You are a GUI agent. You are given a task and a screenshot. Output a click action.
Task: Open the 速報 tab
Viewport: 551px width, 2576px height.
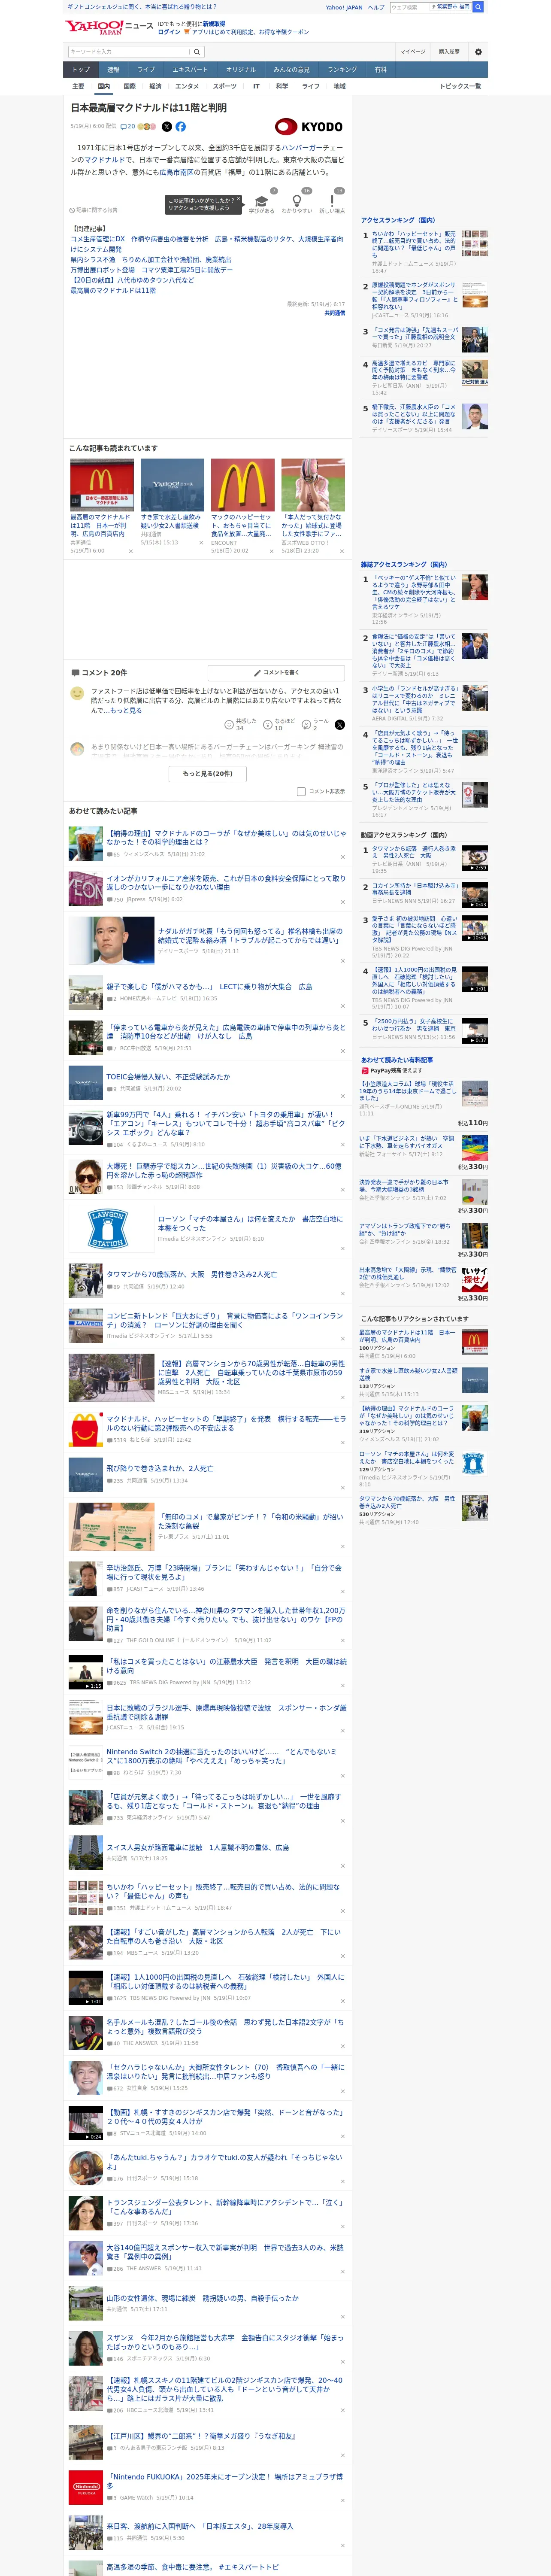pyautogui.click(x=113, y=70)
